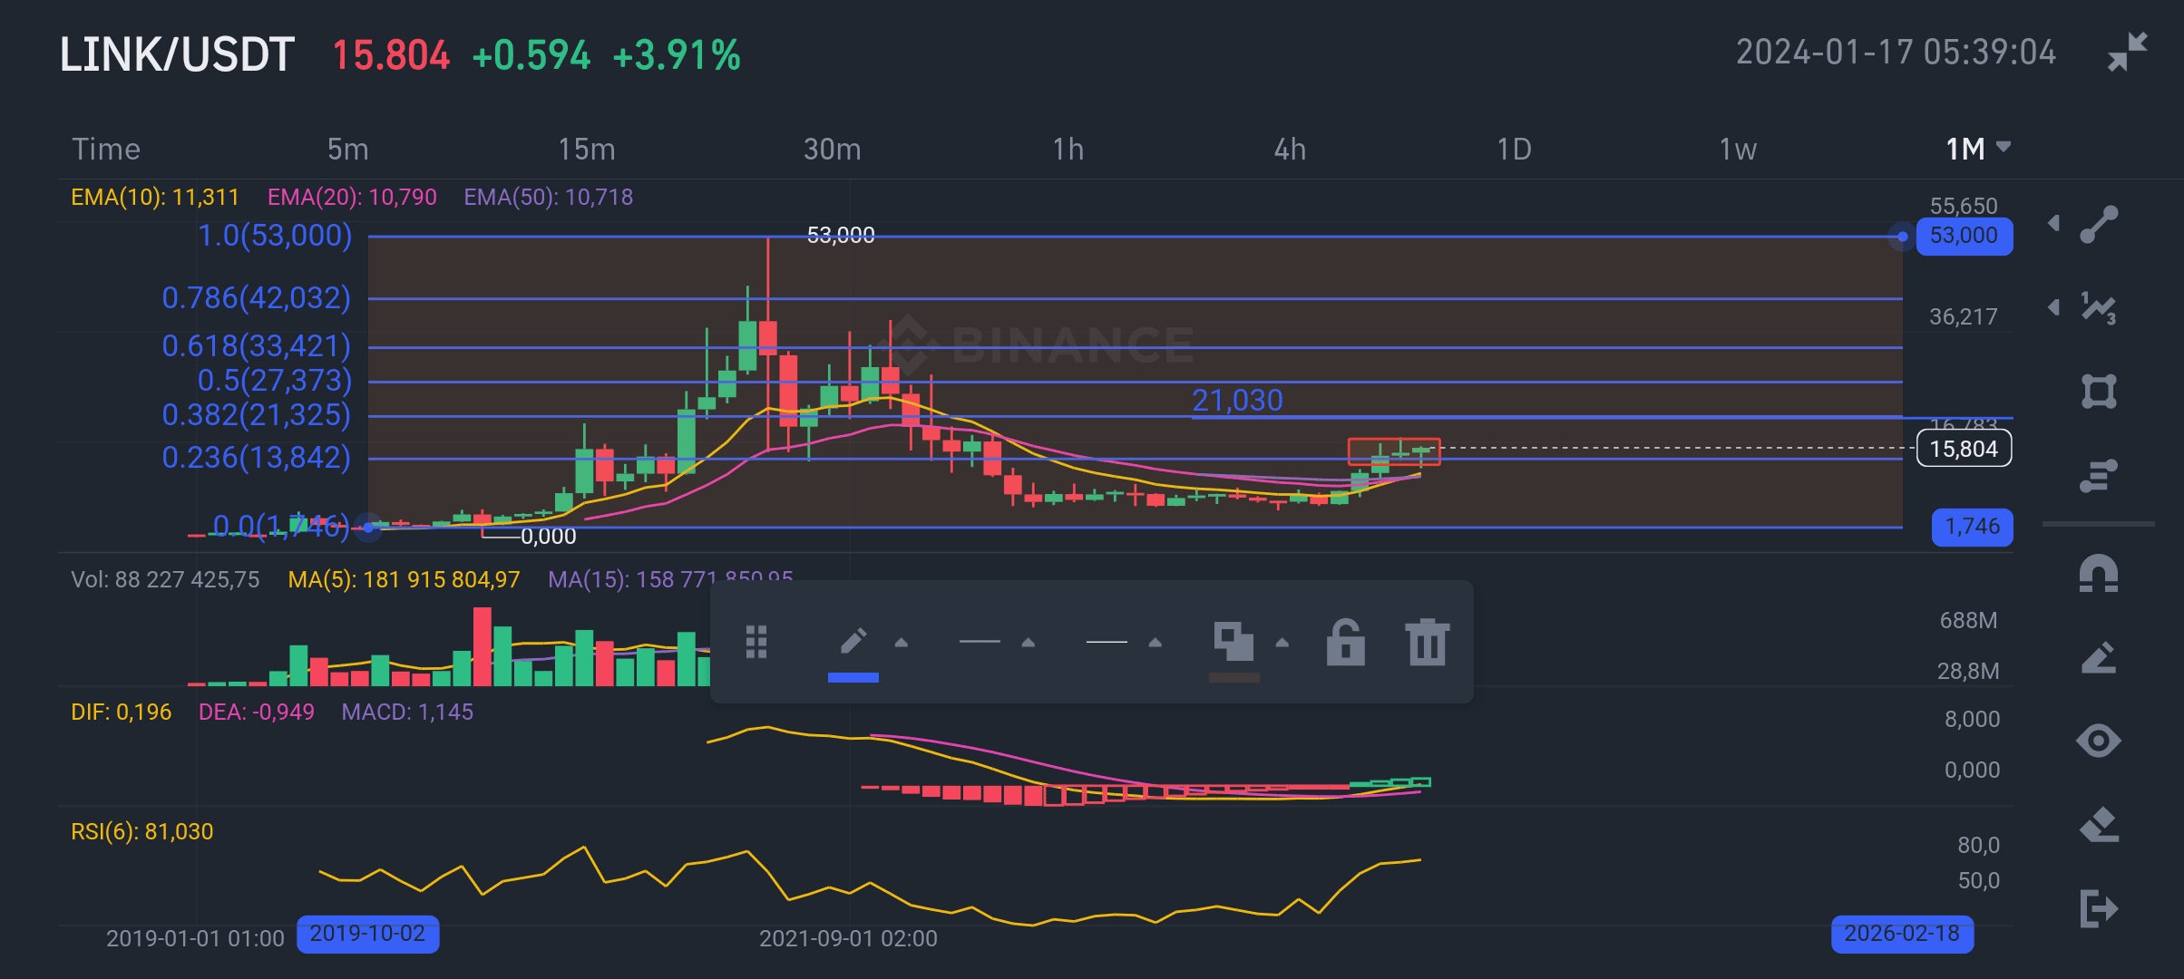Toggle magnet snap mode
Viewport: 2184px width, 979px height.
pos(2099,574)
